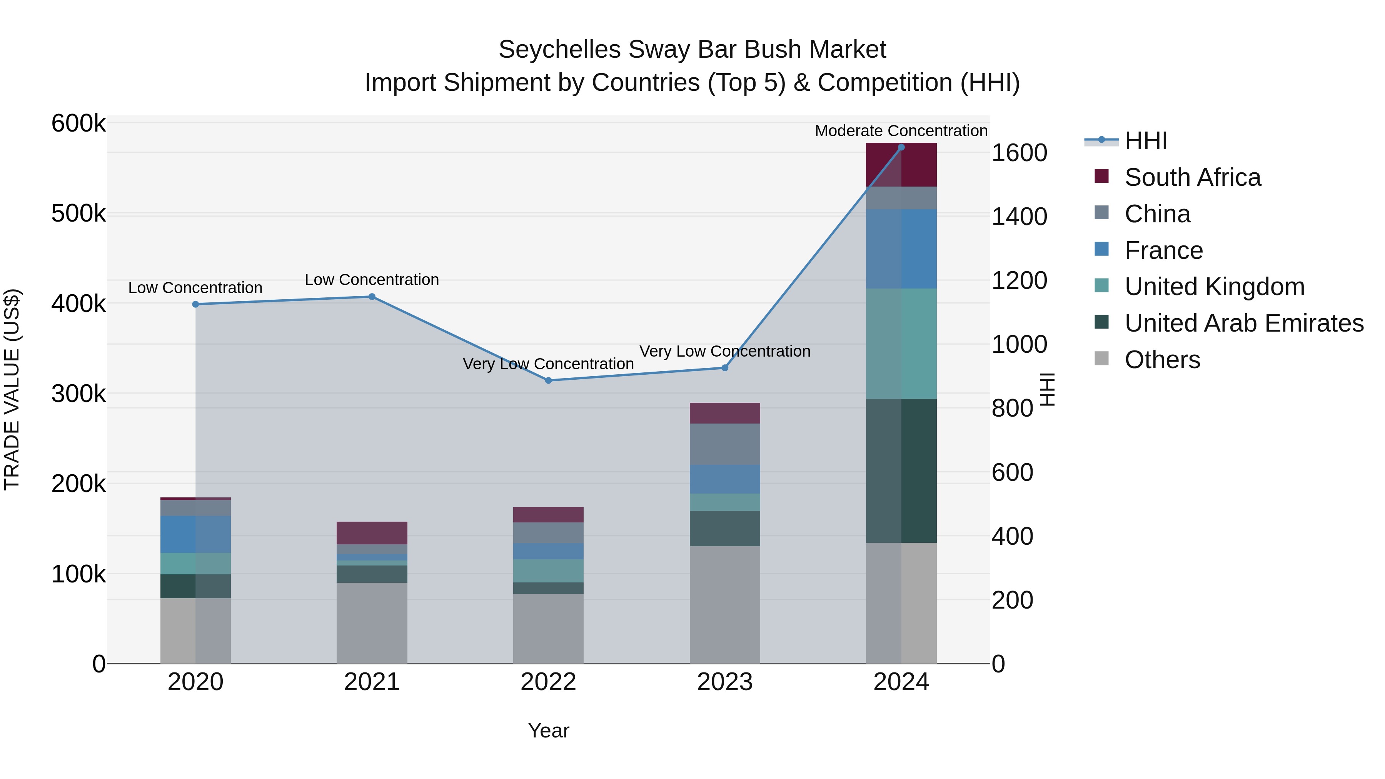Click the 2020 x-axis year label

coord(196,682)
